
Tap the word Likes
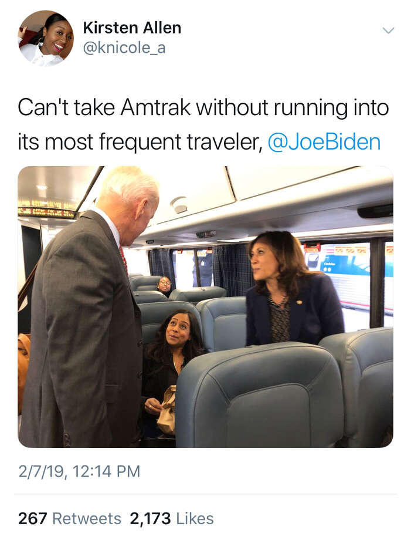click(x=195, y=518)
